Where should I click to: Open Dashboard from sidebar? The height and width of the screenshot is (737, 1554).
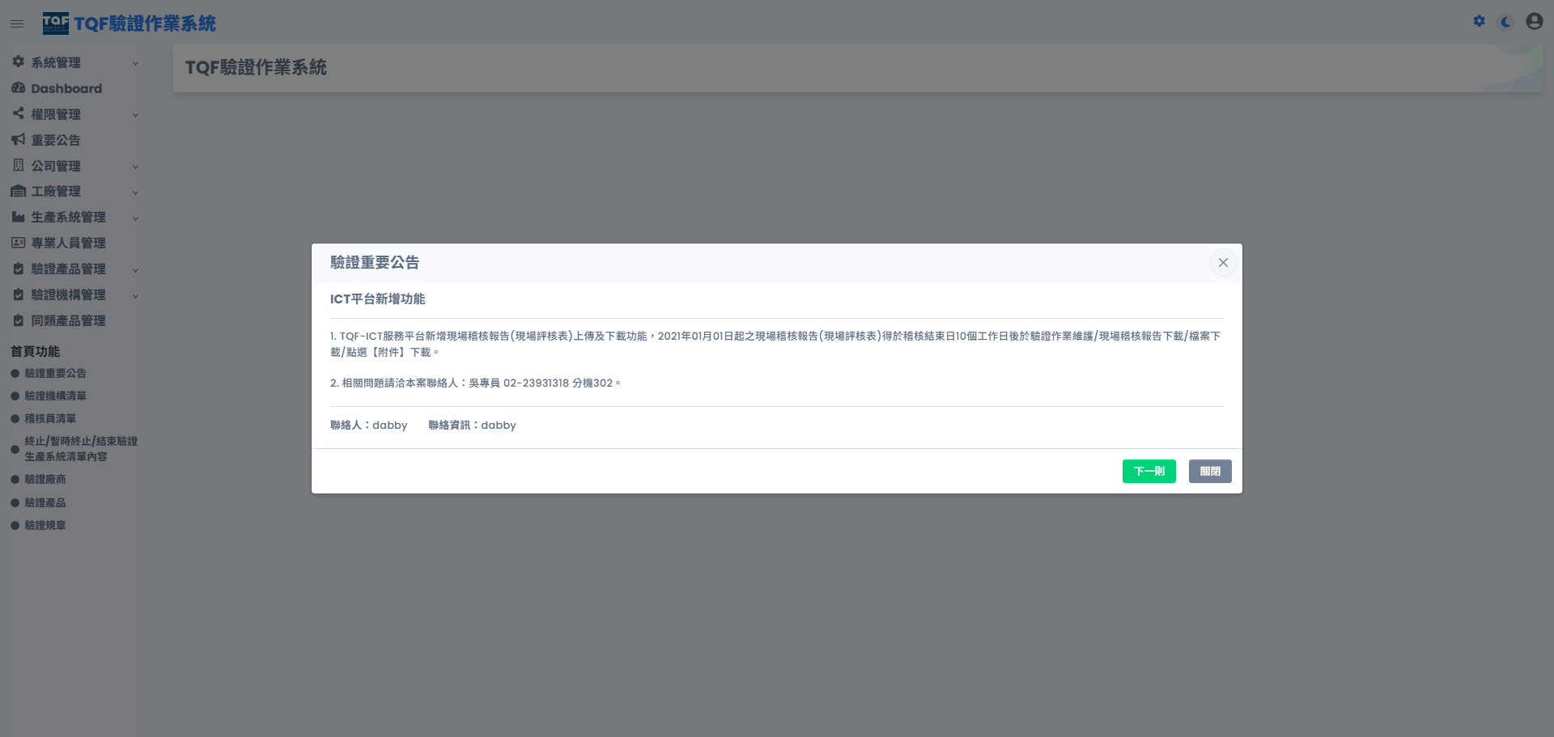pos(66,89)
